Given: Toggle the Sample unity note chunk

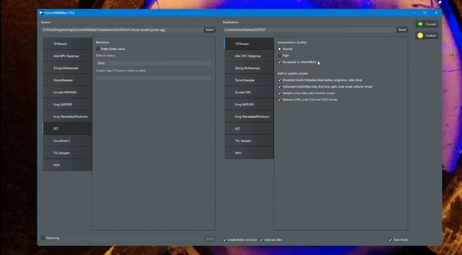Looking at the screenshot, I should (280, 93).
